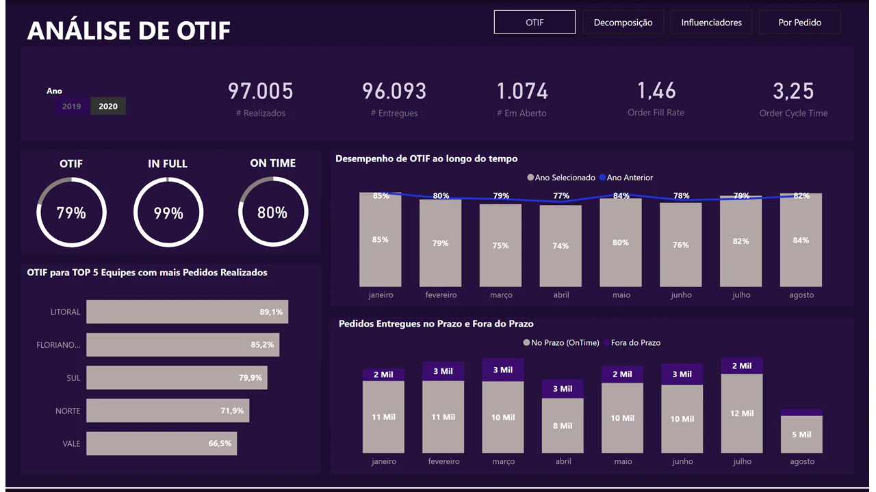The image size is (876, 492).
Task: Click the Fora do Prazo legend entry
Action: (631, 343)
